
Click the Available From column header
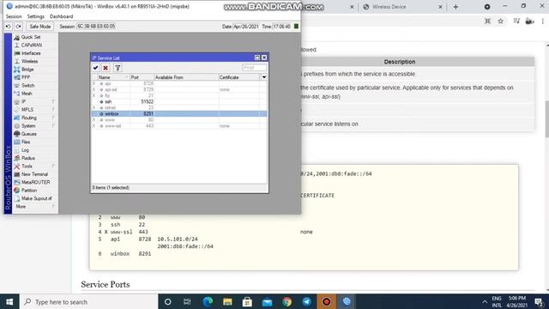(x=186, y=77)
